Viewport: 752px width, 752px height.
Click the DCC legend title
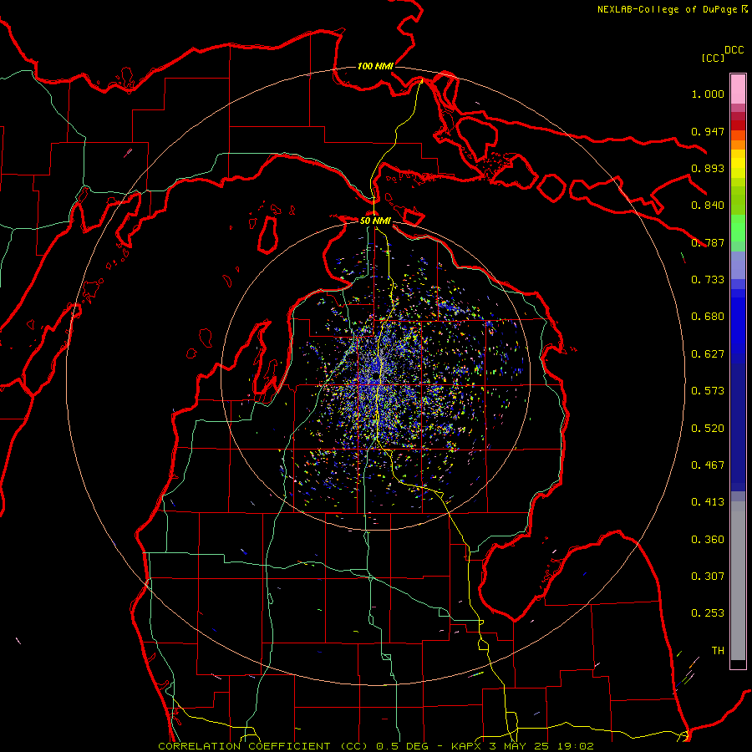[734, 50]
